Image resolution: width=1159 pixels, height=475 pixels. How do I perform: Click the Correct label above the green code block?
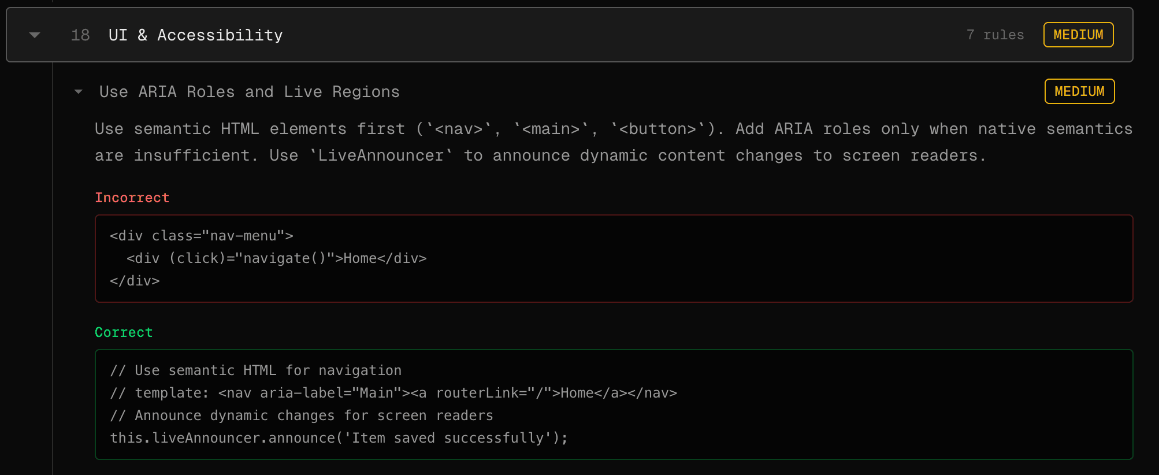(x=124, y=332)
